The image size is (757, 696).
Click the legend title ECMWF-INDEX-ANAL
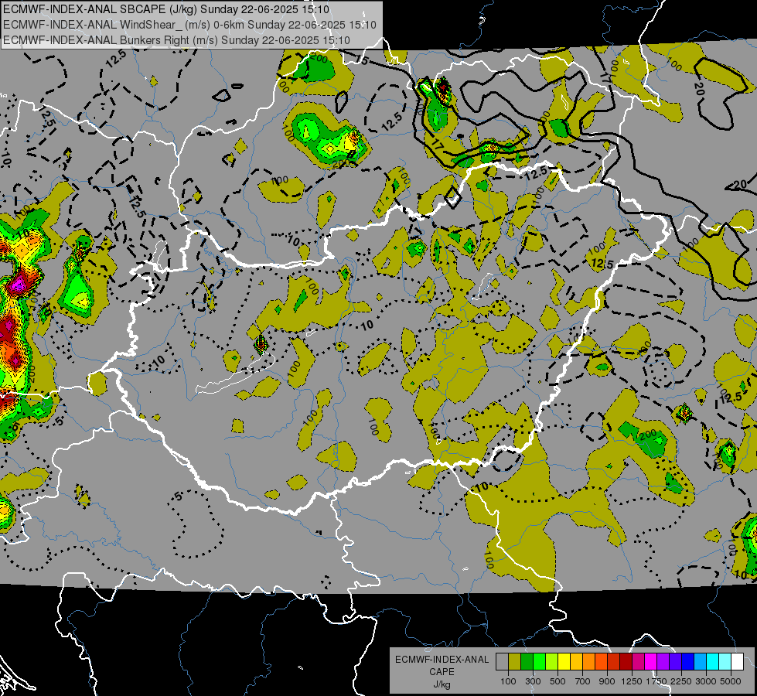pos(442,660)
